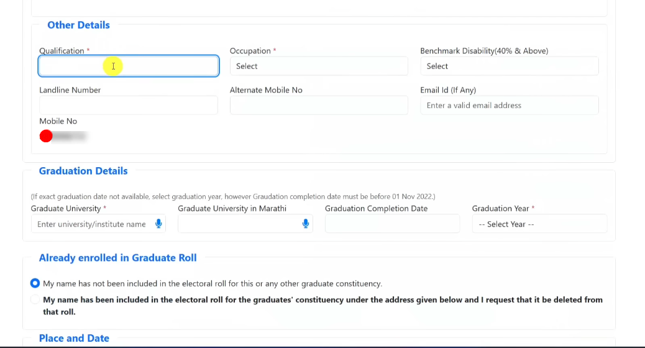
Task: Click Graduate University name text field
Action: 92,224
